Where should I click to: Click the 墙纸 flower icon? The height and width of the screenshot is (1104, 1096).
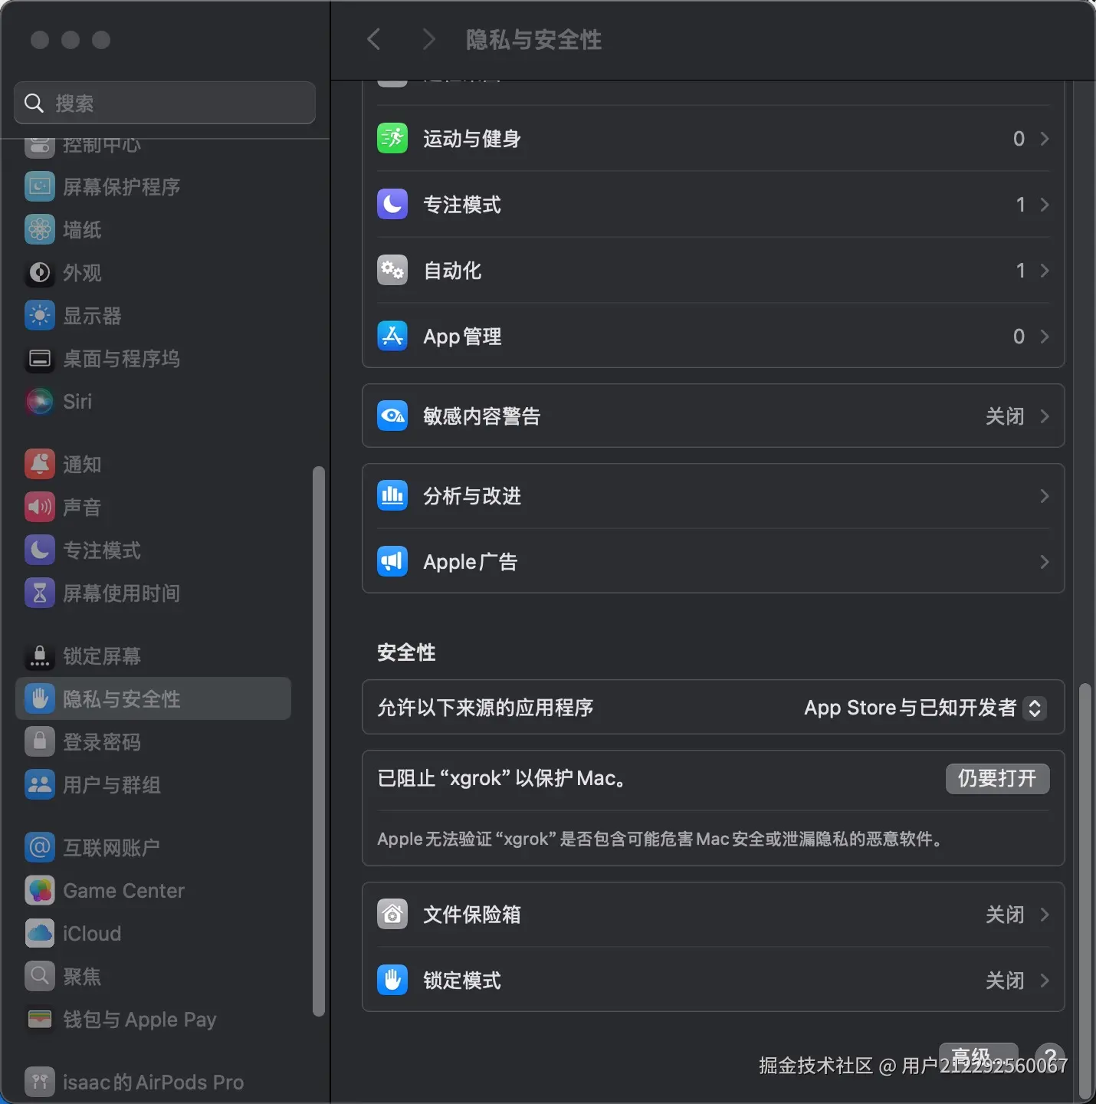pos(40,229)
